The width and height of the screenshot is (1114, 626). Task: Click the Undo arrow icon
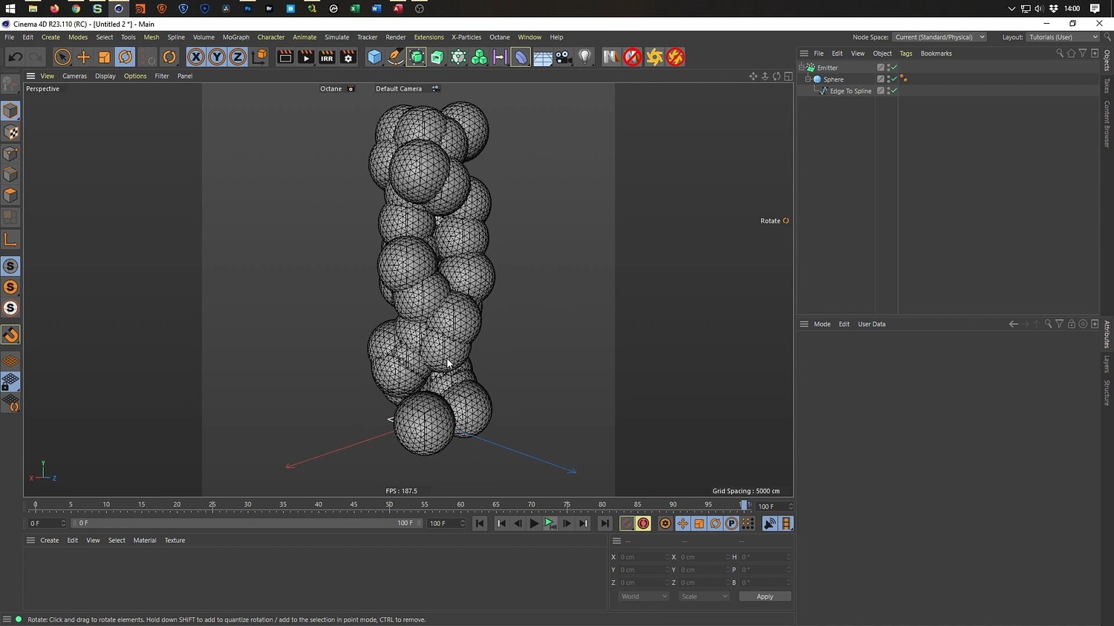tap(15, 57)
